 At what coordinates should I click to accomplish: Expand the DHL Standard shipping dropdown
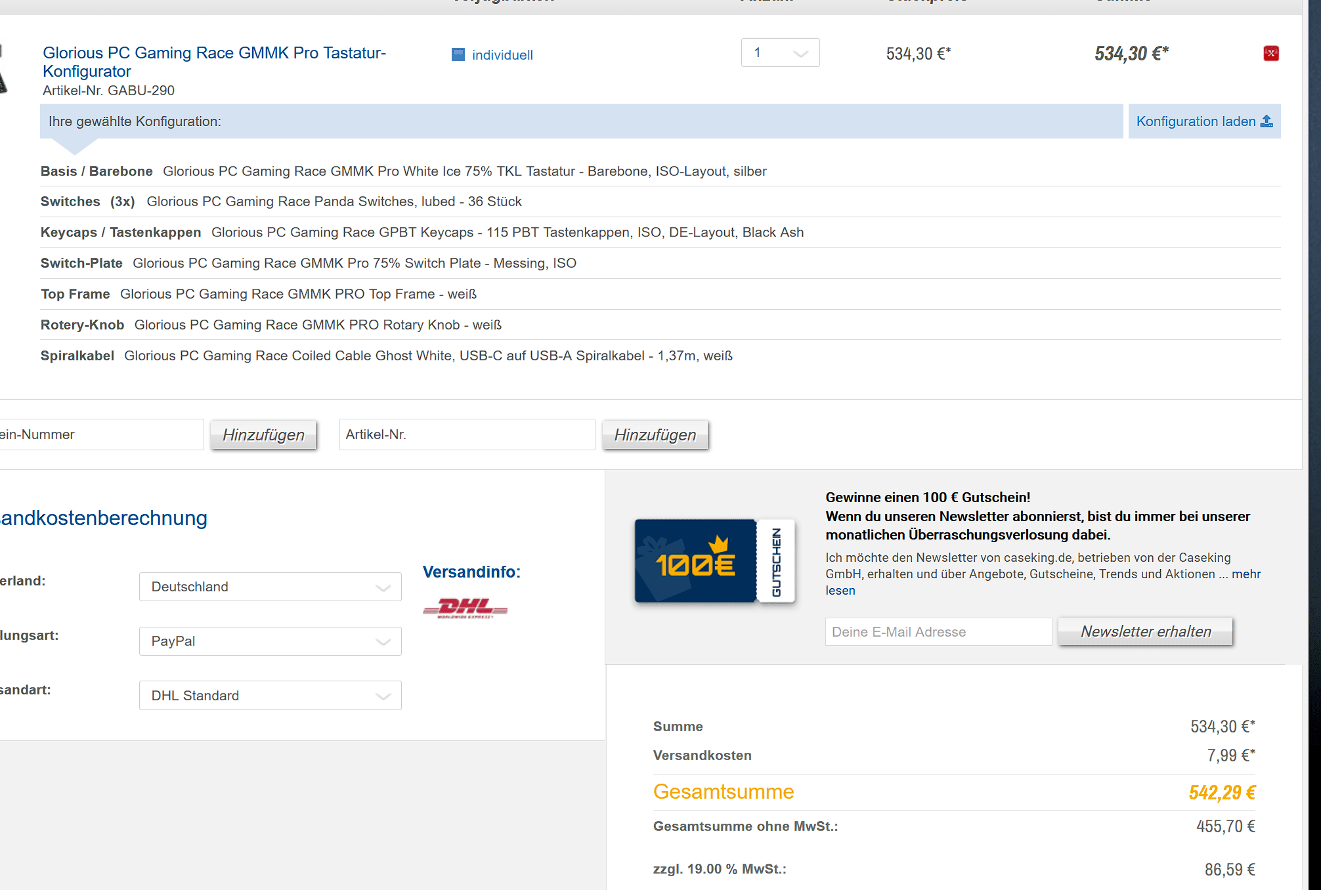(x=270, y=696)
